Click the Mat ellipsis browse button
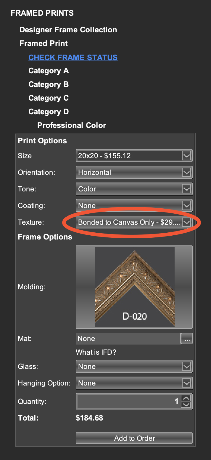The width and height of the screenshot is (211, 460). (187, 339)
